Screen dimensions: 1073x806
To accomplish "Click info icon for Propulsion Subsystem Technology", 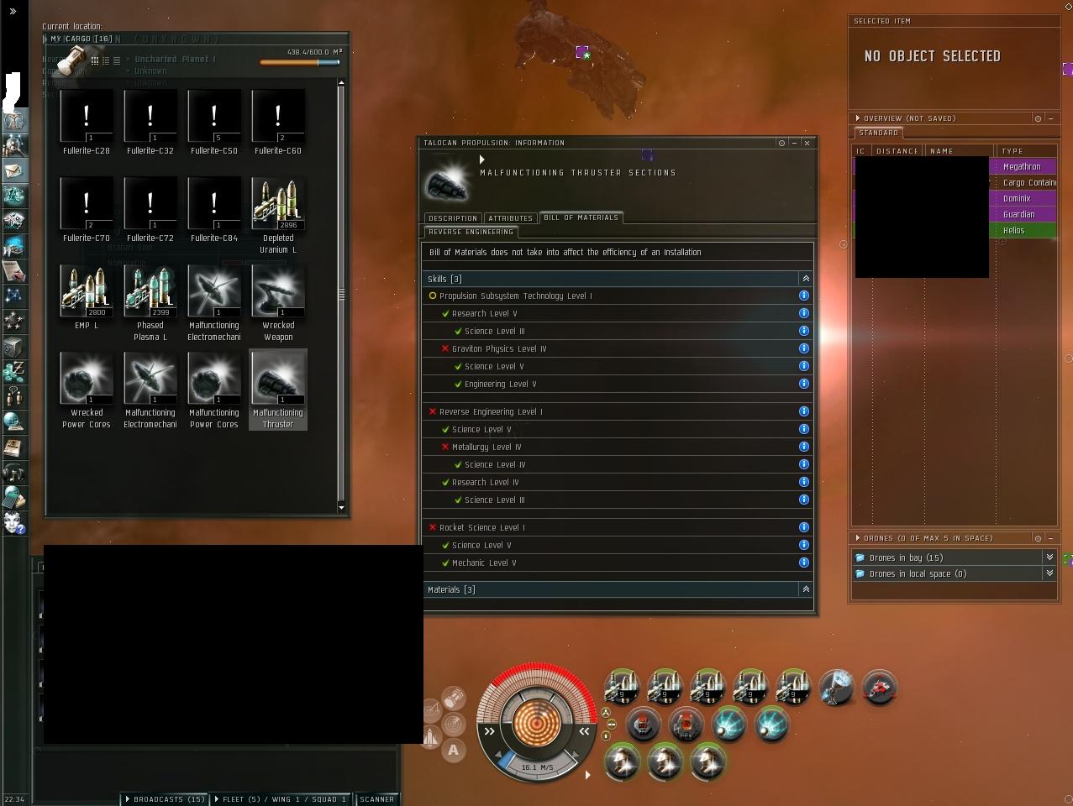I will tap(803, 296).
